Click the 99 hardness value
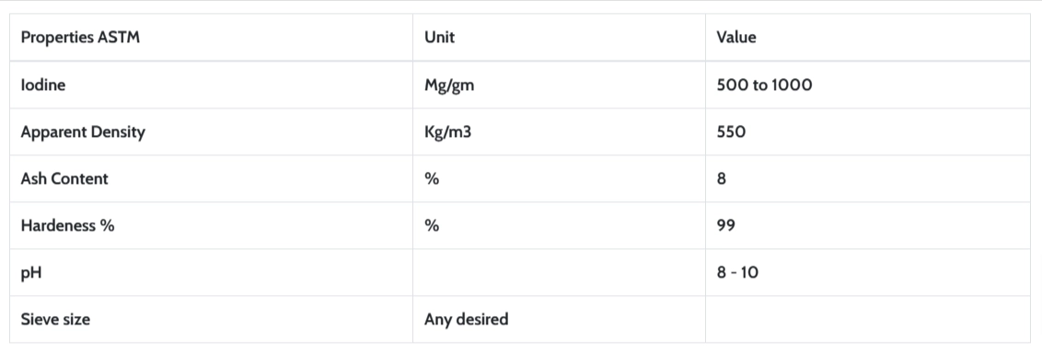 click(x=725, y=226)
